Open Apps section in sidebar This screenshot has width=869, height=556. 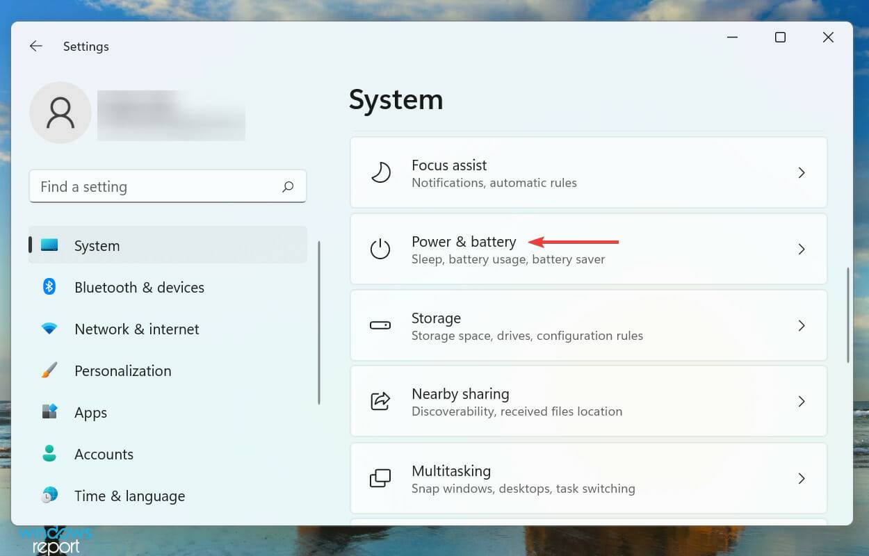click(x=91, y=413)
